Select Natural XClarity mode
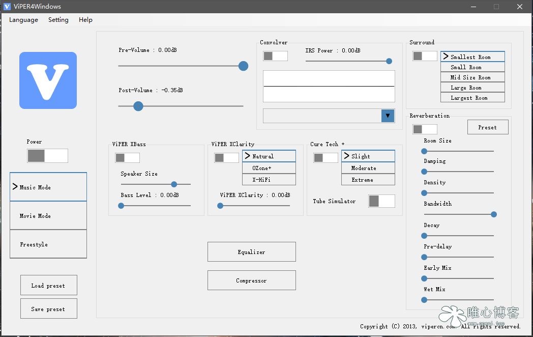 pyautogui.click(x=269, y=156)
